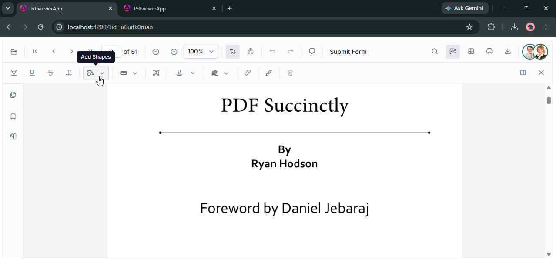Click the stamp annotation icon
Screen dimensions: 556x259
pos(179,73)
